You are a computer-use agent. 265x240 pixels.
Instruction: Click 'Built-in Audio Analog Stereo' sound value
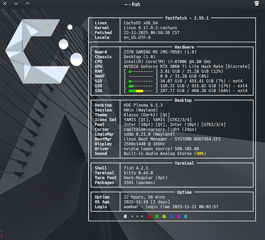[x=158, y=153]
